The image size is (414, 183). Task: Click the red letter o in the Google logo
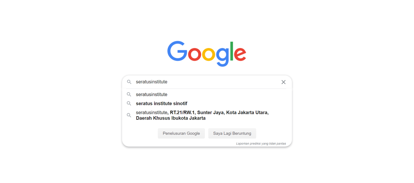pos(195,54)
